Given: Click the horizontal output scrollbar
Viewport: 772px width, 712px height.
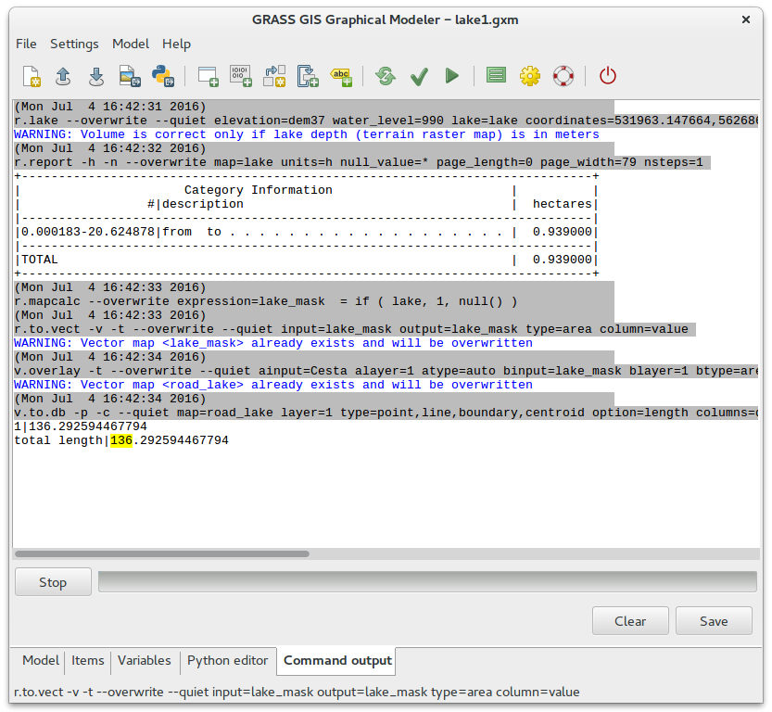Looking at the screenshot, I should (162, 554).
